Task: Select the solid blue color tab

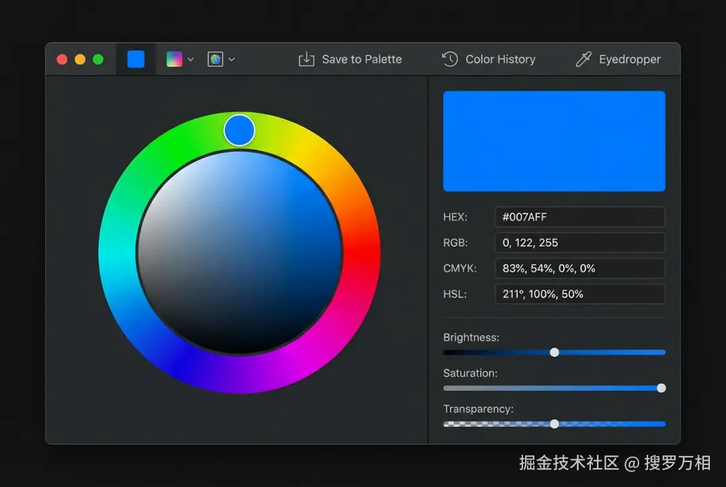Action: pos(136,59)
